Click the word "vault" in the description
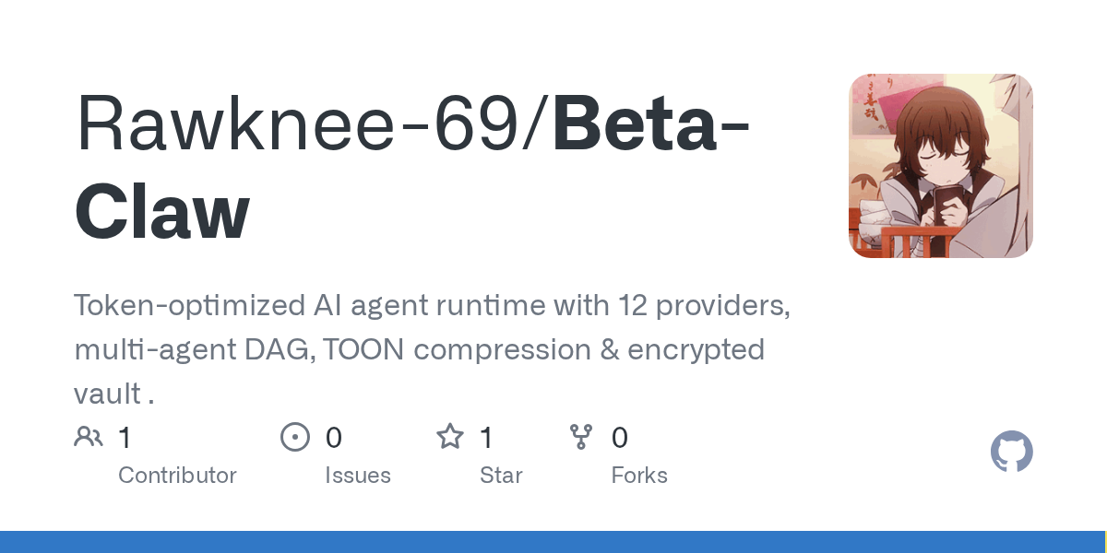Screen dimensions: 1107x553 [x=107, y=394]
